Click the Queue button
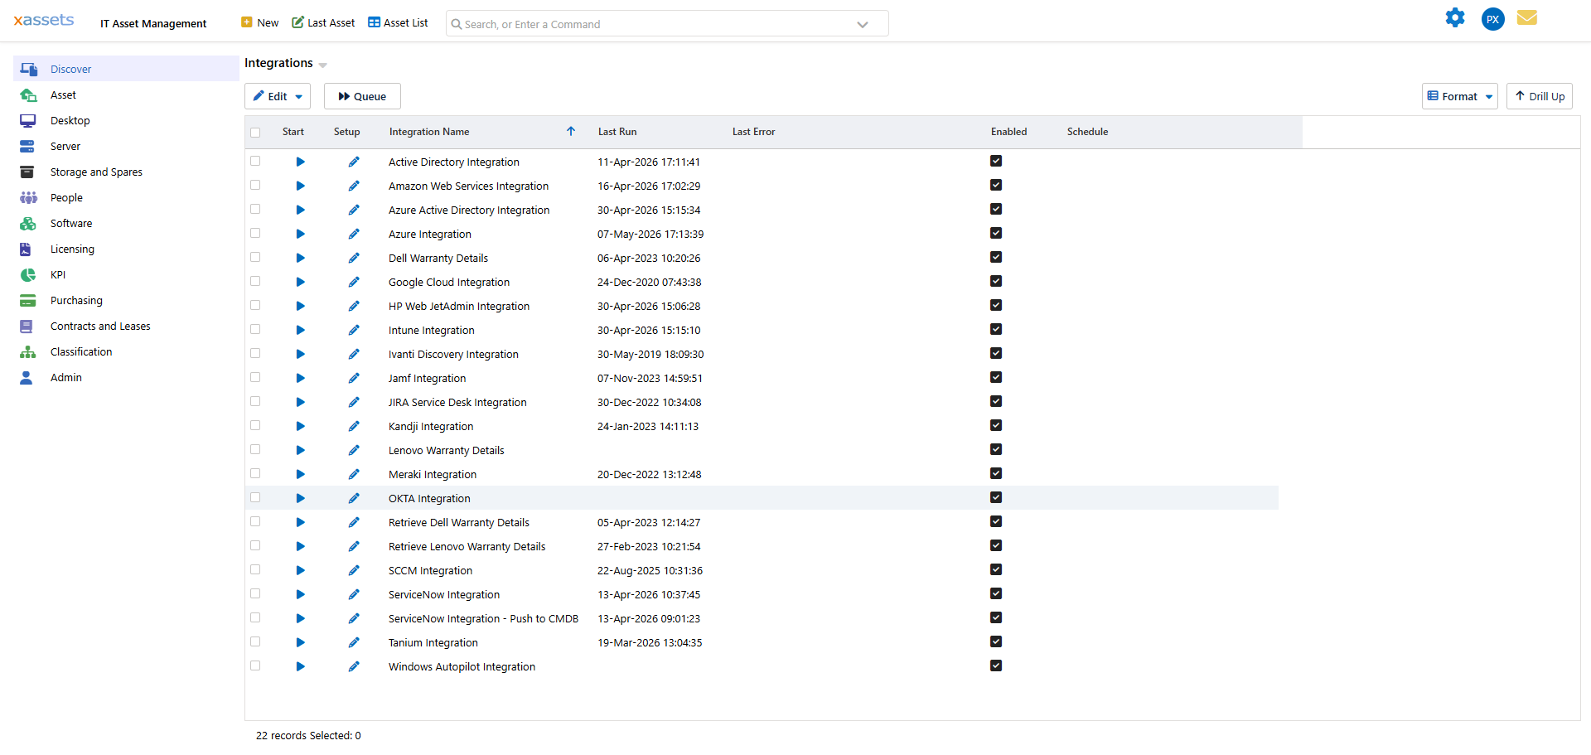 (362, 96)
